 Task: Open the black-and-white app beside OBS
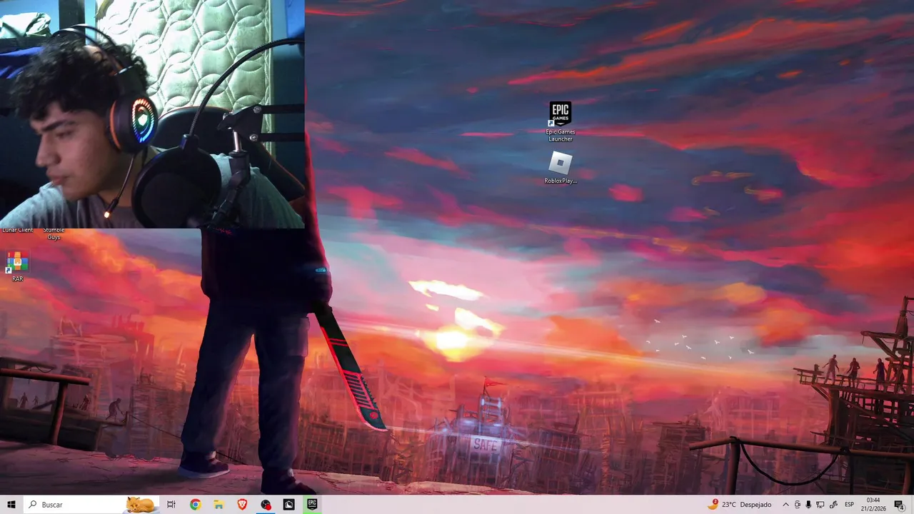click(x=289, y=505)
